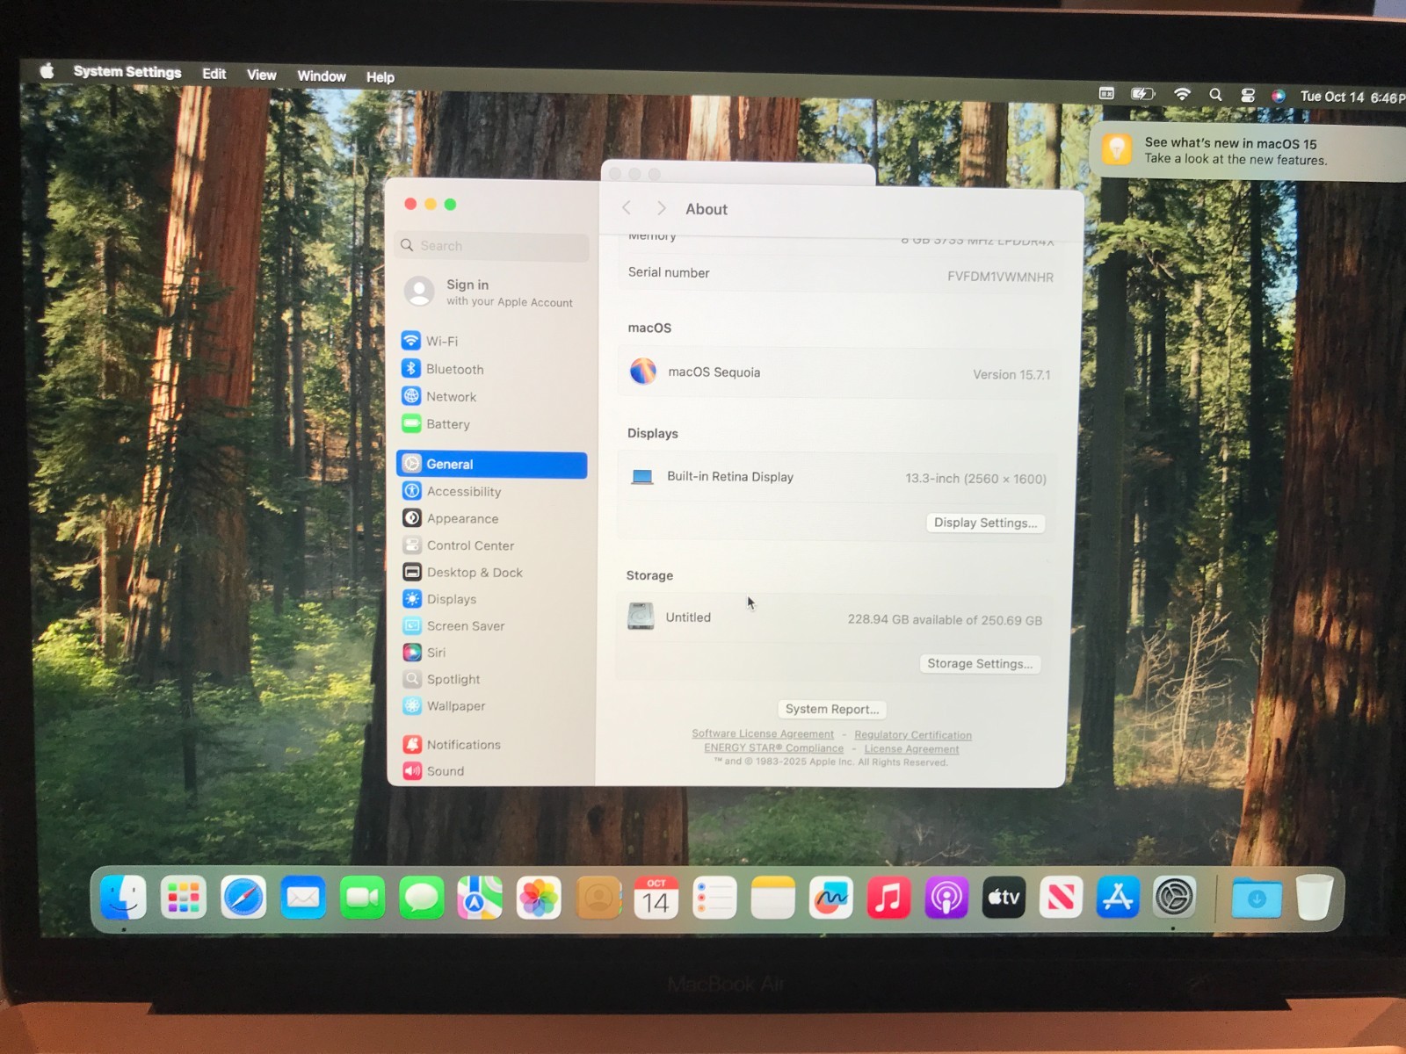The width and height of the screenshot is (1406, 1054).
Task: Open the Notes app in Dock
Action: click(773, 898)
